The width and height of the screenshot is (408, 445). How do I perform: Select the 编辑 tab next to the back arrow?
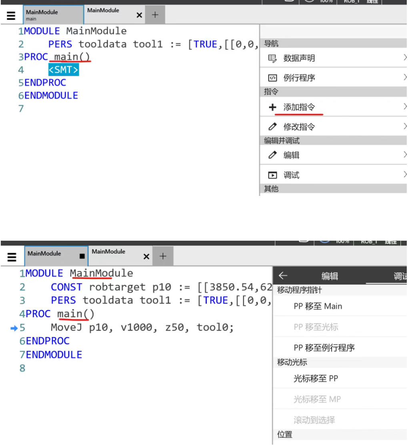point(330,276)
